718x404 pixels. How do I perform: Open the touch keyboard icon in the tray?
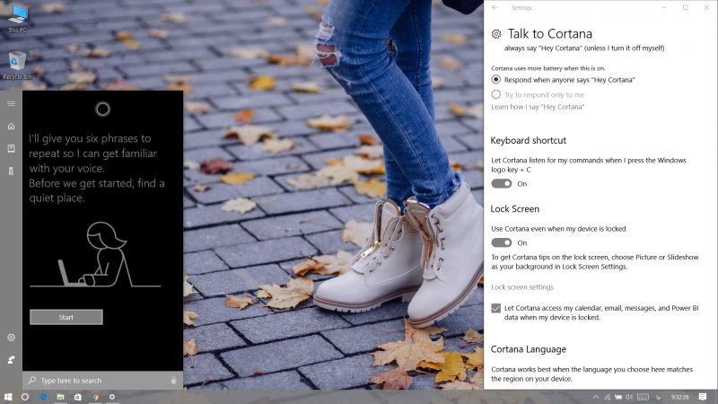point(643,397)
